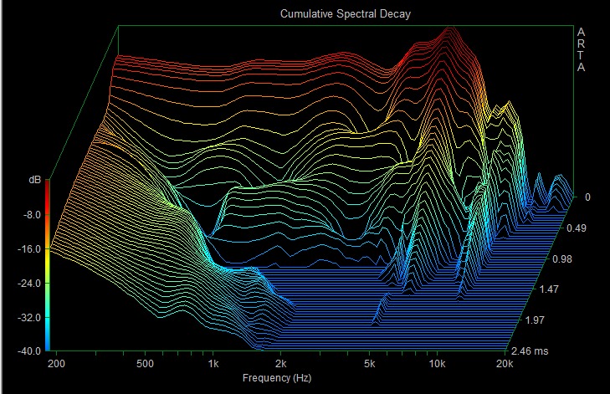Click the '-16.0' dB scale value
This screenshot has height=394, width=610.
28,249
